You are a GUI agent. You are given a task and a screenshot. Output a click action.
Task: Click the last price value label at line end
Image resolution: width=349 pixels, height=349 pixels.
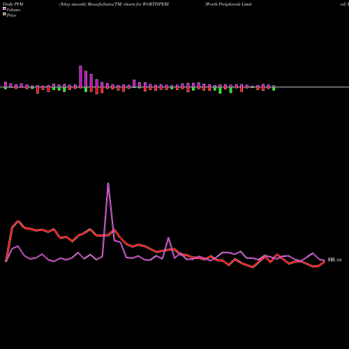334,260
